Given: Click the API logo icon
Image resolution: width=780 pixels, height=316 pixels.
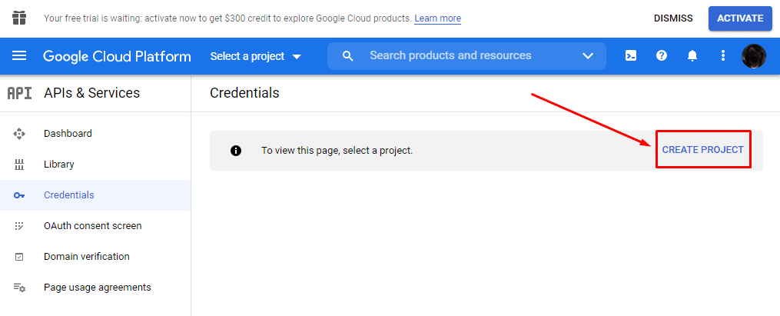Looking at the screenshot, I should coord(19,93).
